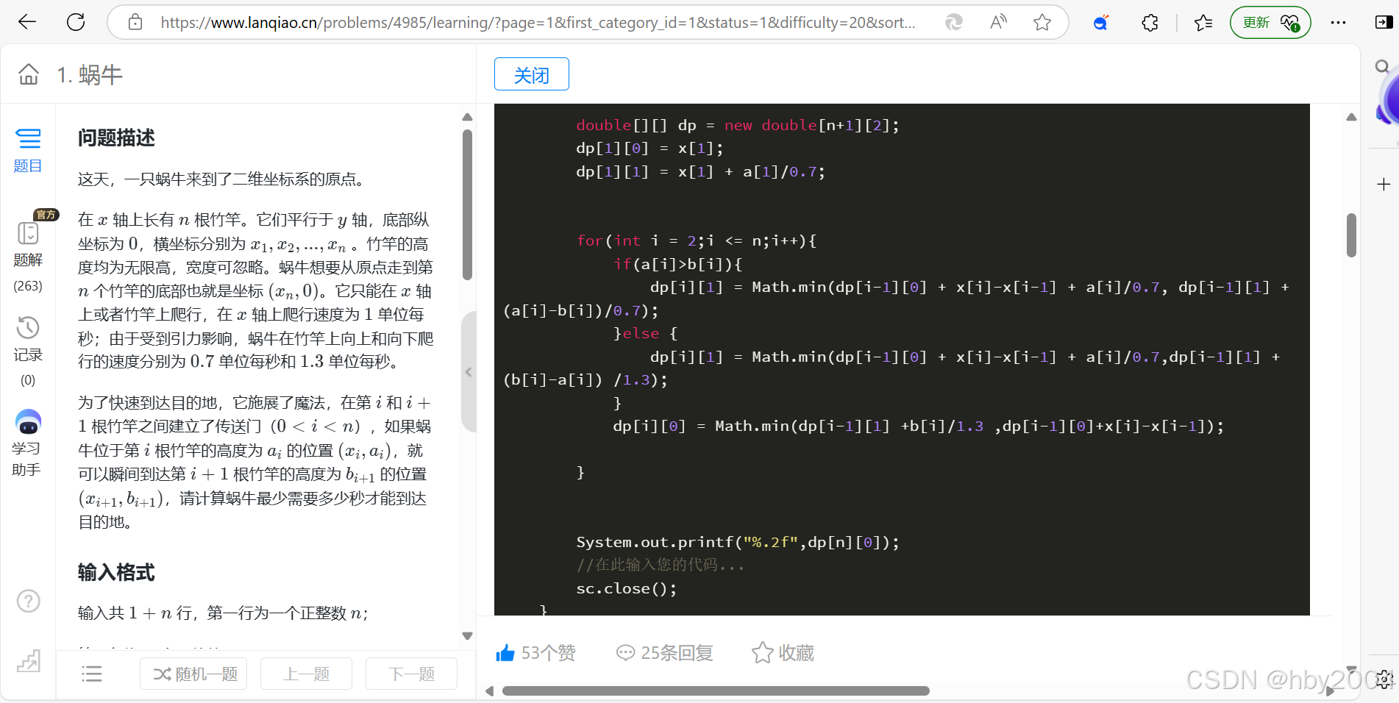Open the problem outline list icon near 随机一题
This screenshot has height=703, width=1399.
(x=91, y=673)
